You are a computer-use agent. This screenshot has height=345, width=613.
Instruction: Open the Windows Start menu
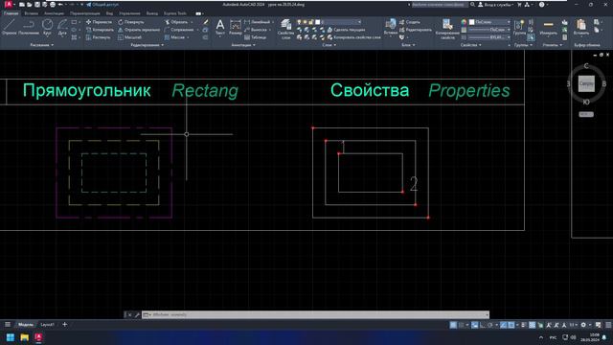point(11,337)
